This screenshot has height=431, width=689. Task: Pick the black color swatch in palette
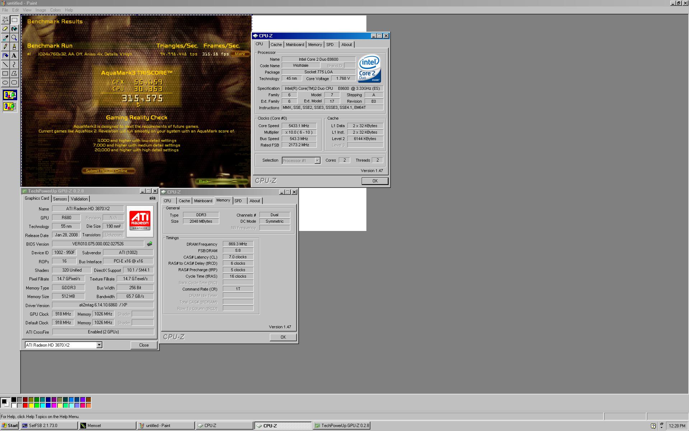[x=14, y=399]
